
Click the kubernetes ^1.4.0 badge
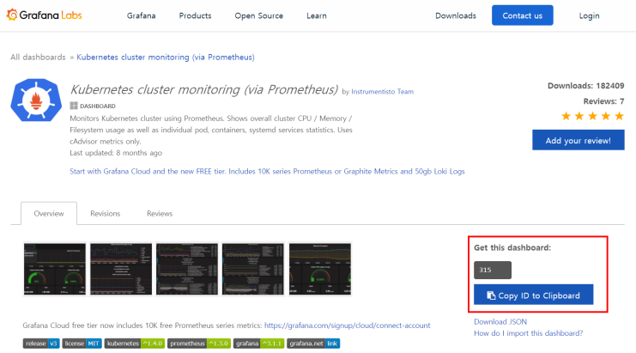(135, 344)
